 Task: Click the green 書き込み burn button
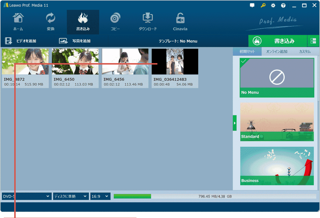click(278, 41)
